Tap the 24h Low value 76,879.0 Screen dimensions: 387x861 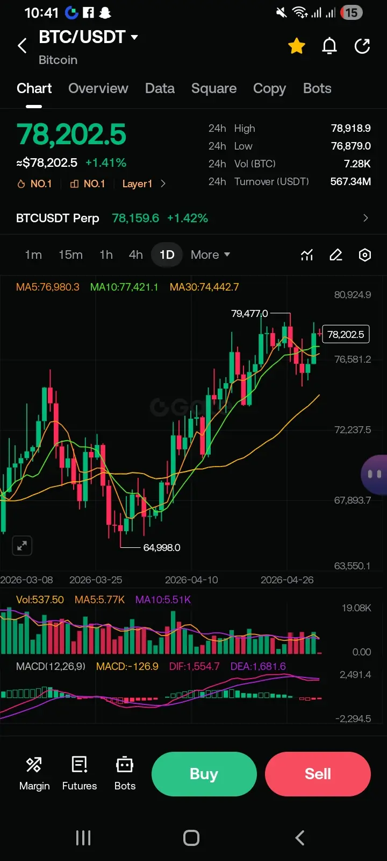click(x=350, y=146)
